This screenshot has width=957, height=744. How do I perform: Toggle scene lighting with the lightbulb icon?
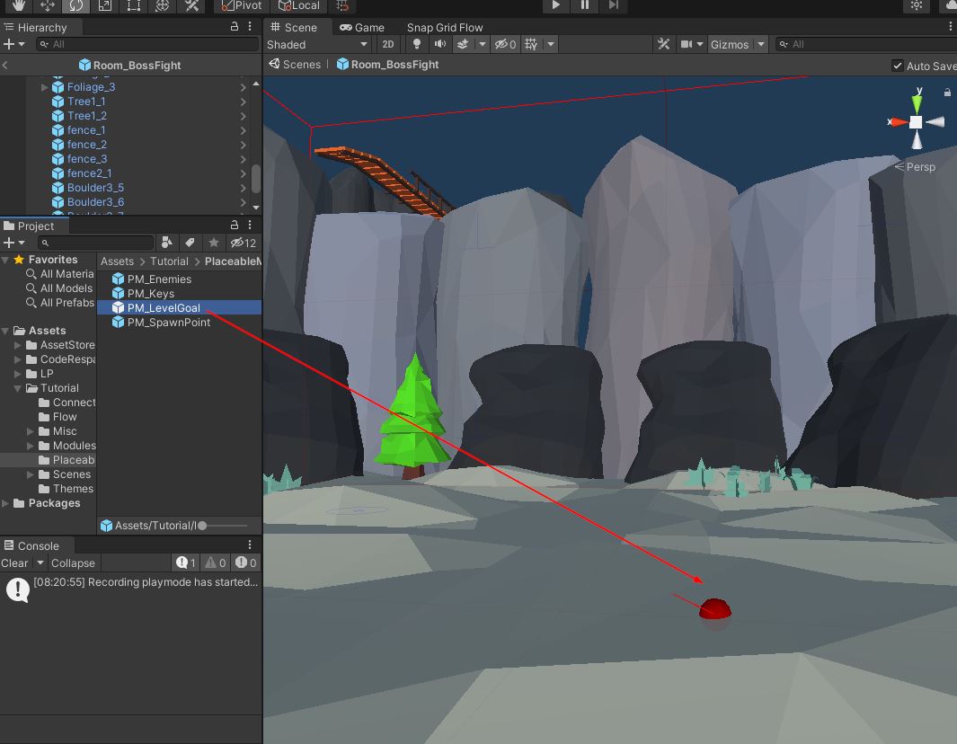417,44
